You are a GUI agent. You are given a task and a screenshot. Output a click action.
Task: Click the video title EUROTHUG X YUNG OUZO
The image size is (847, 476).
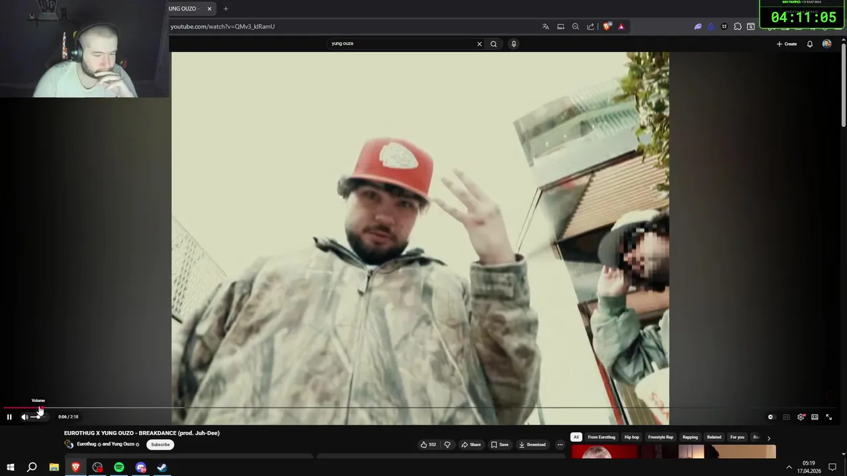pyautogui.click(x=142, y=433)
